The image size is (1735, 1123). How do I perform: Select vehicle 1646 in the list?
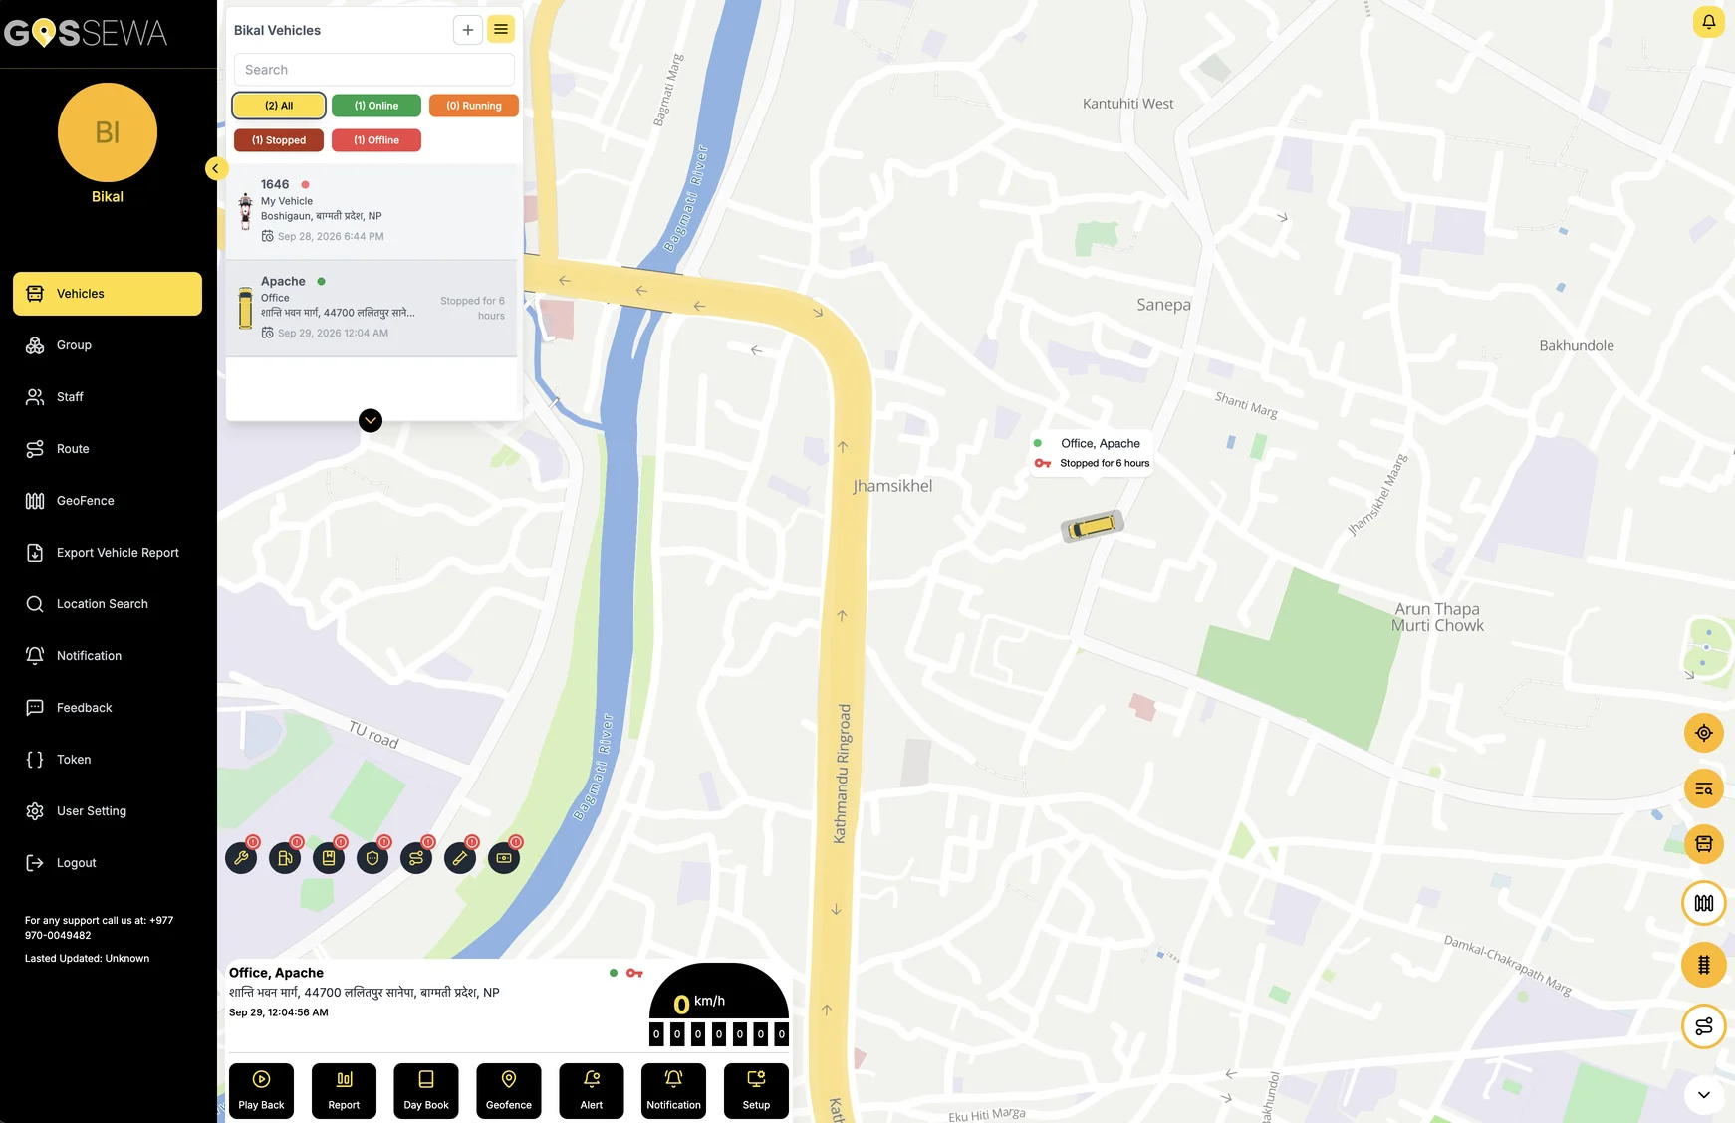click(372, 211)
